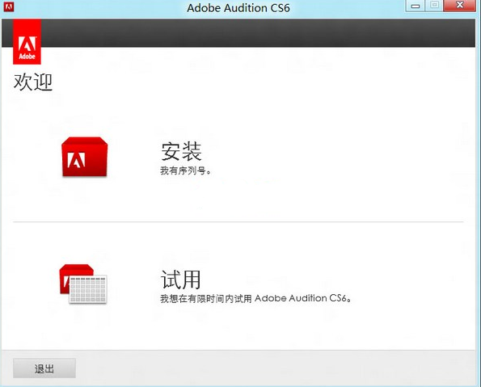This screenshot has height=387, width=481.
Task: Click the divider between install and trial
Action: pyautogui.click(x=238, y=221)
